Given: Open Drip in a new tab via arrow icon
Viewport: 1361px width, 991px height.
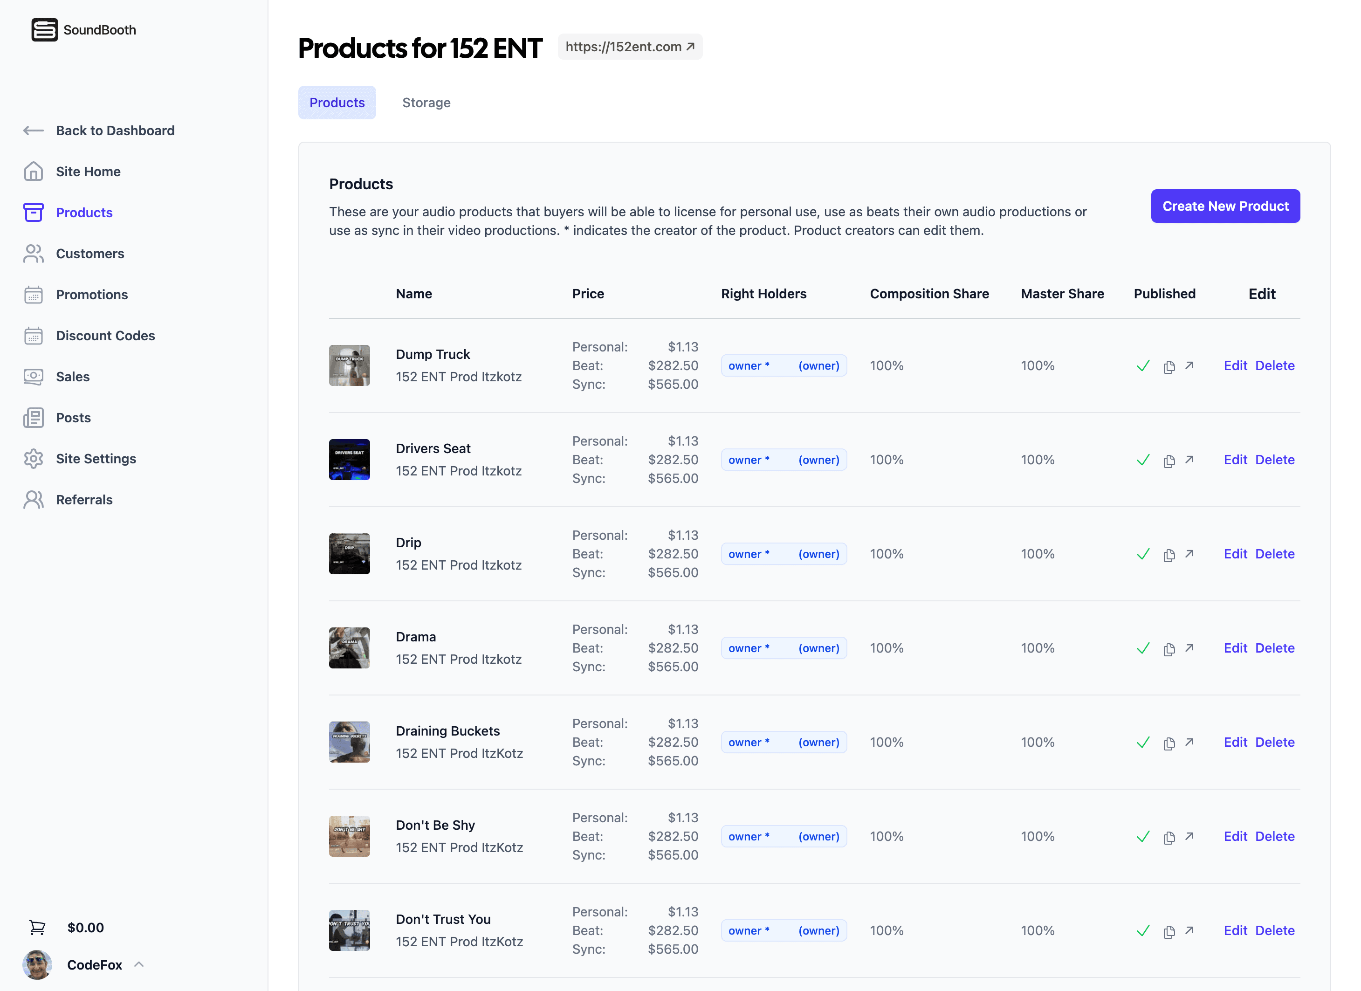Looking at the screenshot, I should pos(1189,555).
